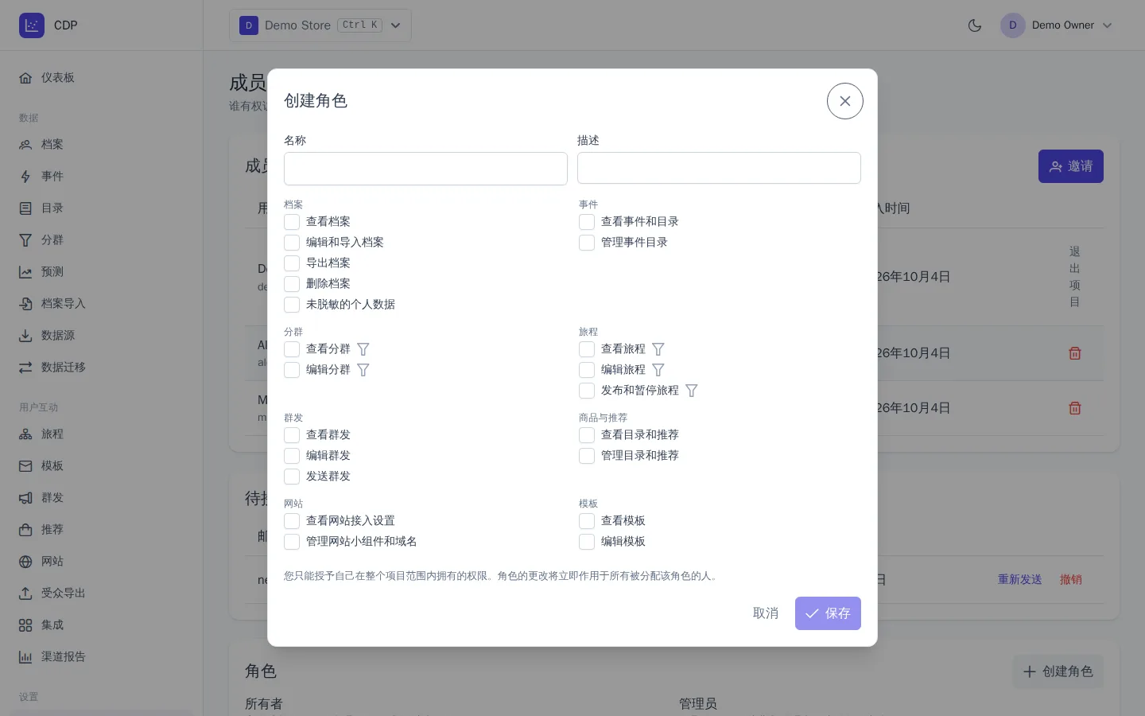
Task: Click the 群发 megaphone icon
Action: (25, 498)
